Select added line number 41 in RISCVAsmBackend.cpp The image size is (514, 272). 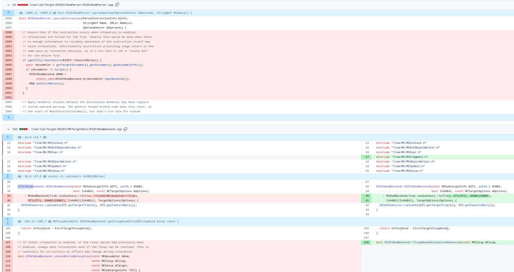click(x=367, y=201)
